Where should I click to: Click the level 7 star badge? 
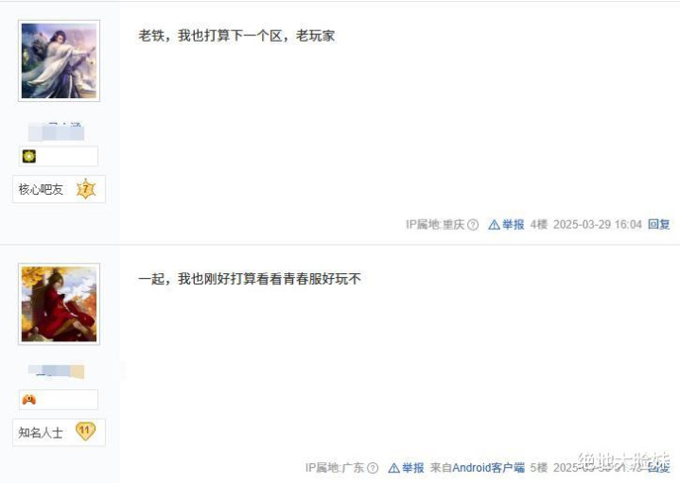click(86, 189)
